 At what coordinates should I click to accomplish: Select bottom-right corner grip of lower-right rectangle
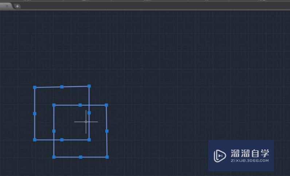(x=107, y=157)
